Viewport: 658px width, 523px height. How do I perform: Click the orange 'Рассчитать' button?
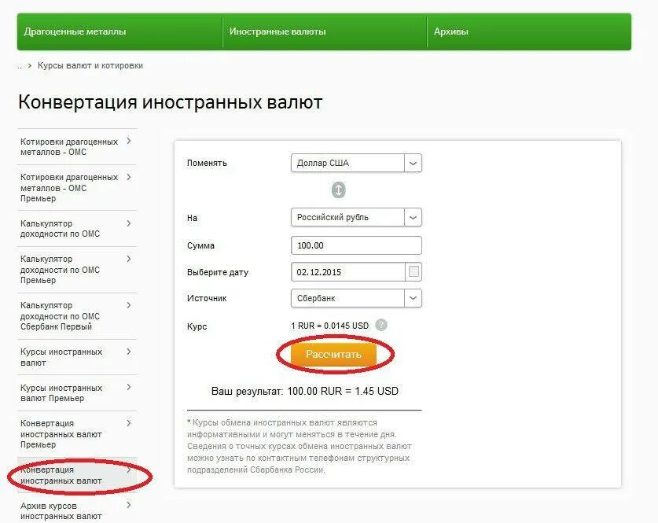(x=333, y=354)
